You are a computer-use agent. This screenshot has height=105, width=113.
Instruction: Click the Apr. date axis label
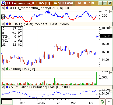tap(91, 103)
